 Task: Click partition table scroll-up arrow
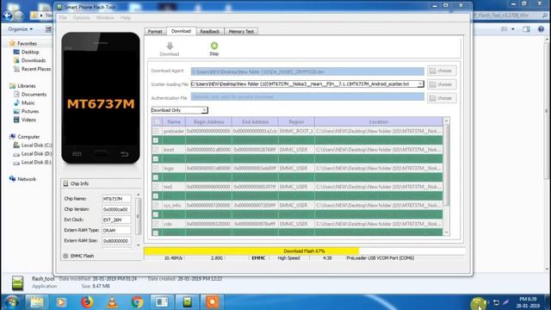click(x=447, y=121)
